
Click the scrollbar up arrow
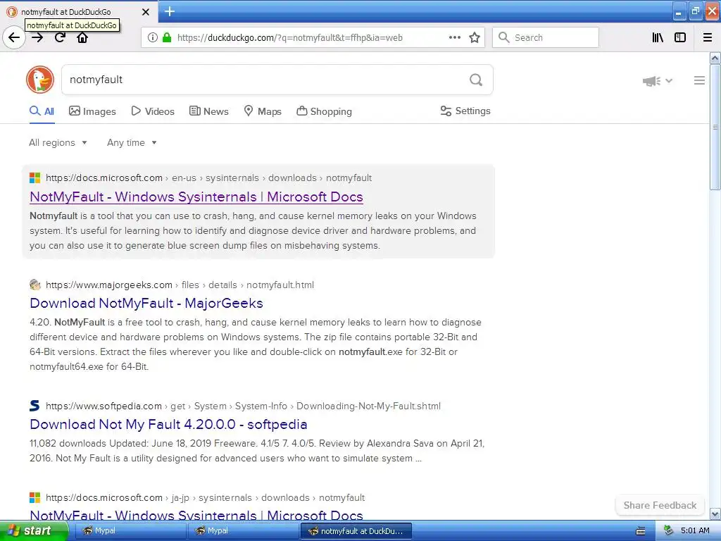coord(715,58)
